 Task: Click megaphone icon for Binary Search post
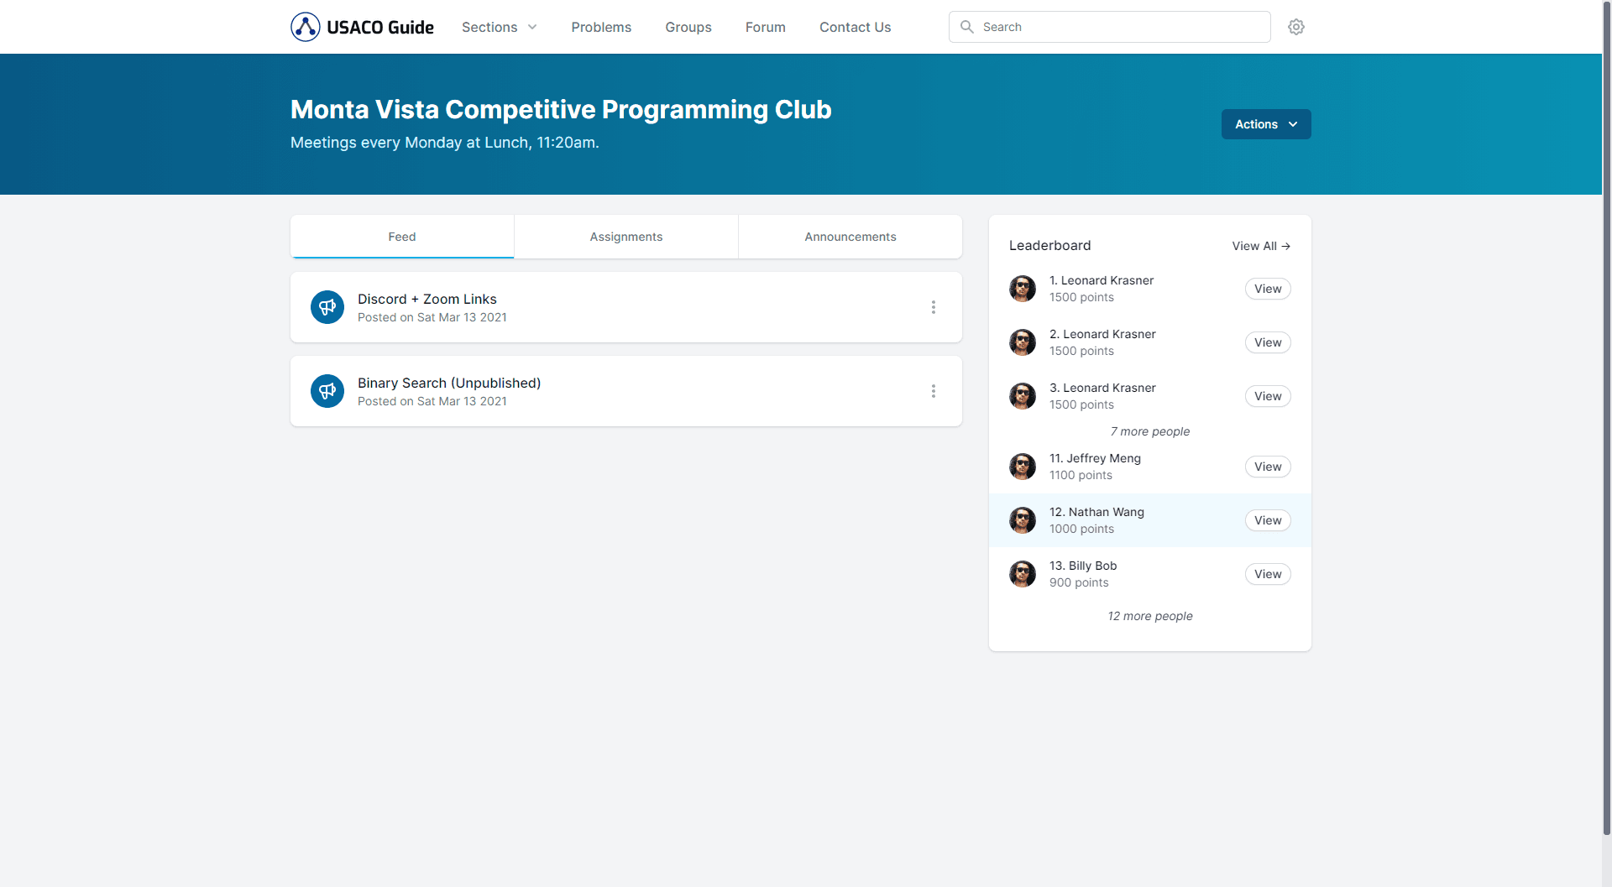point(327,391)
